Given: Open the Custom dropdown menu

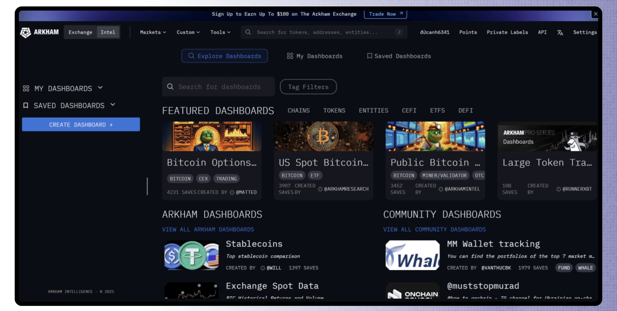Looking at the screenshot, I should [188, 32].
